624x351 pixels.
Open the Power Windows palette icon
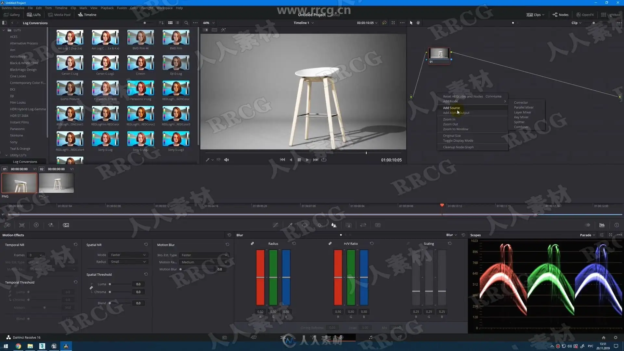coord(305,225)
